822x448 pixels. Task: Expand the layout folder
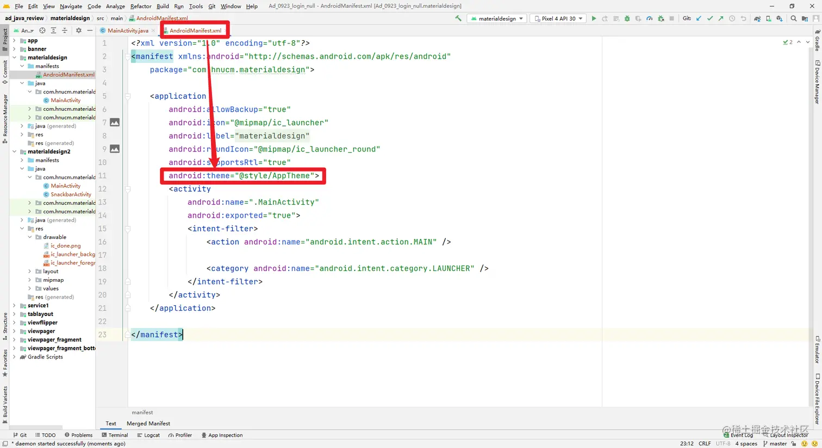tap(30, 271)
